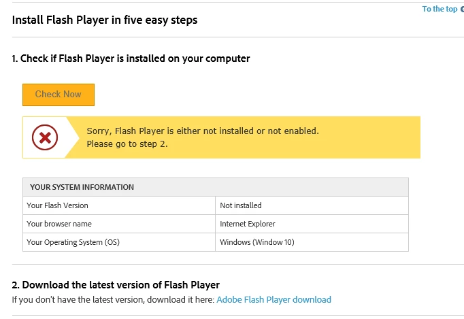Screen dimensions: 464x319
Task: Select the step 1 Check if Flash Player heading
Action: pos(131,58)
